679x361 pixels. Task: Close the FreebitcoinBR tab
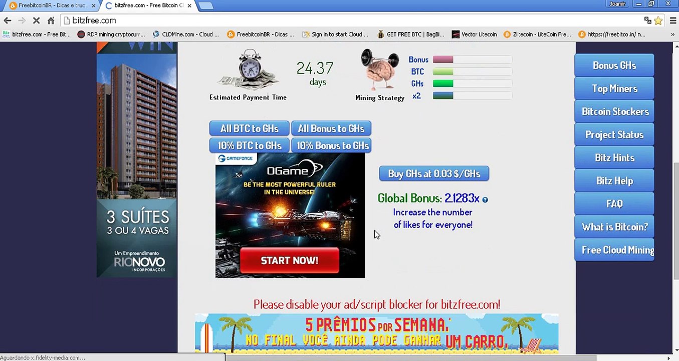coord(93,6)
